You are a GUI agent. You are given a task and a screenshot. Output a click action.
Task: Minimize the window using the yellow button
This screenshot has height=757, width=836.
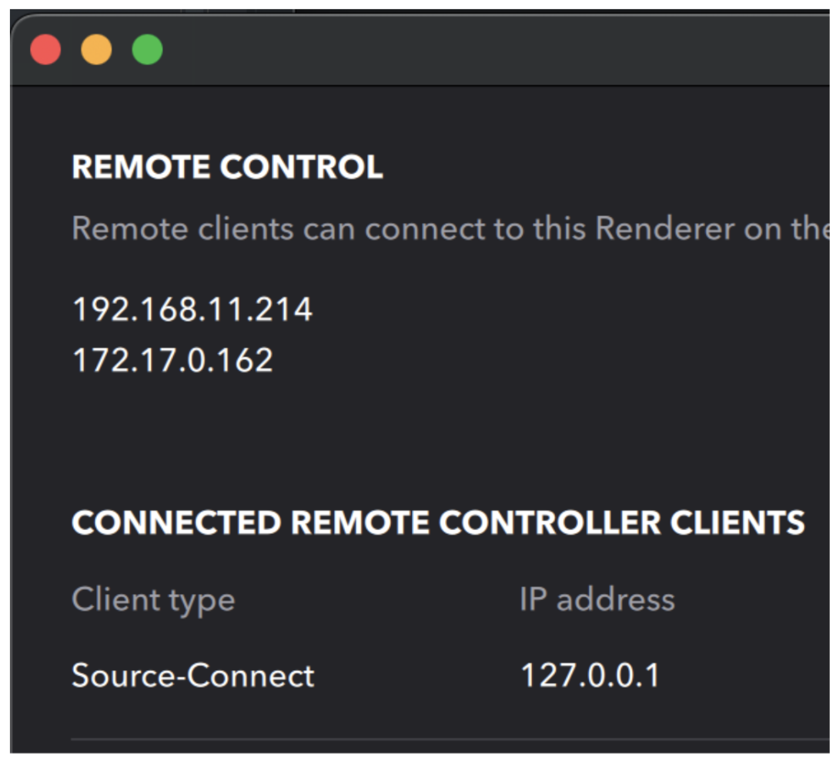(96, 50)
